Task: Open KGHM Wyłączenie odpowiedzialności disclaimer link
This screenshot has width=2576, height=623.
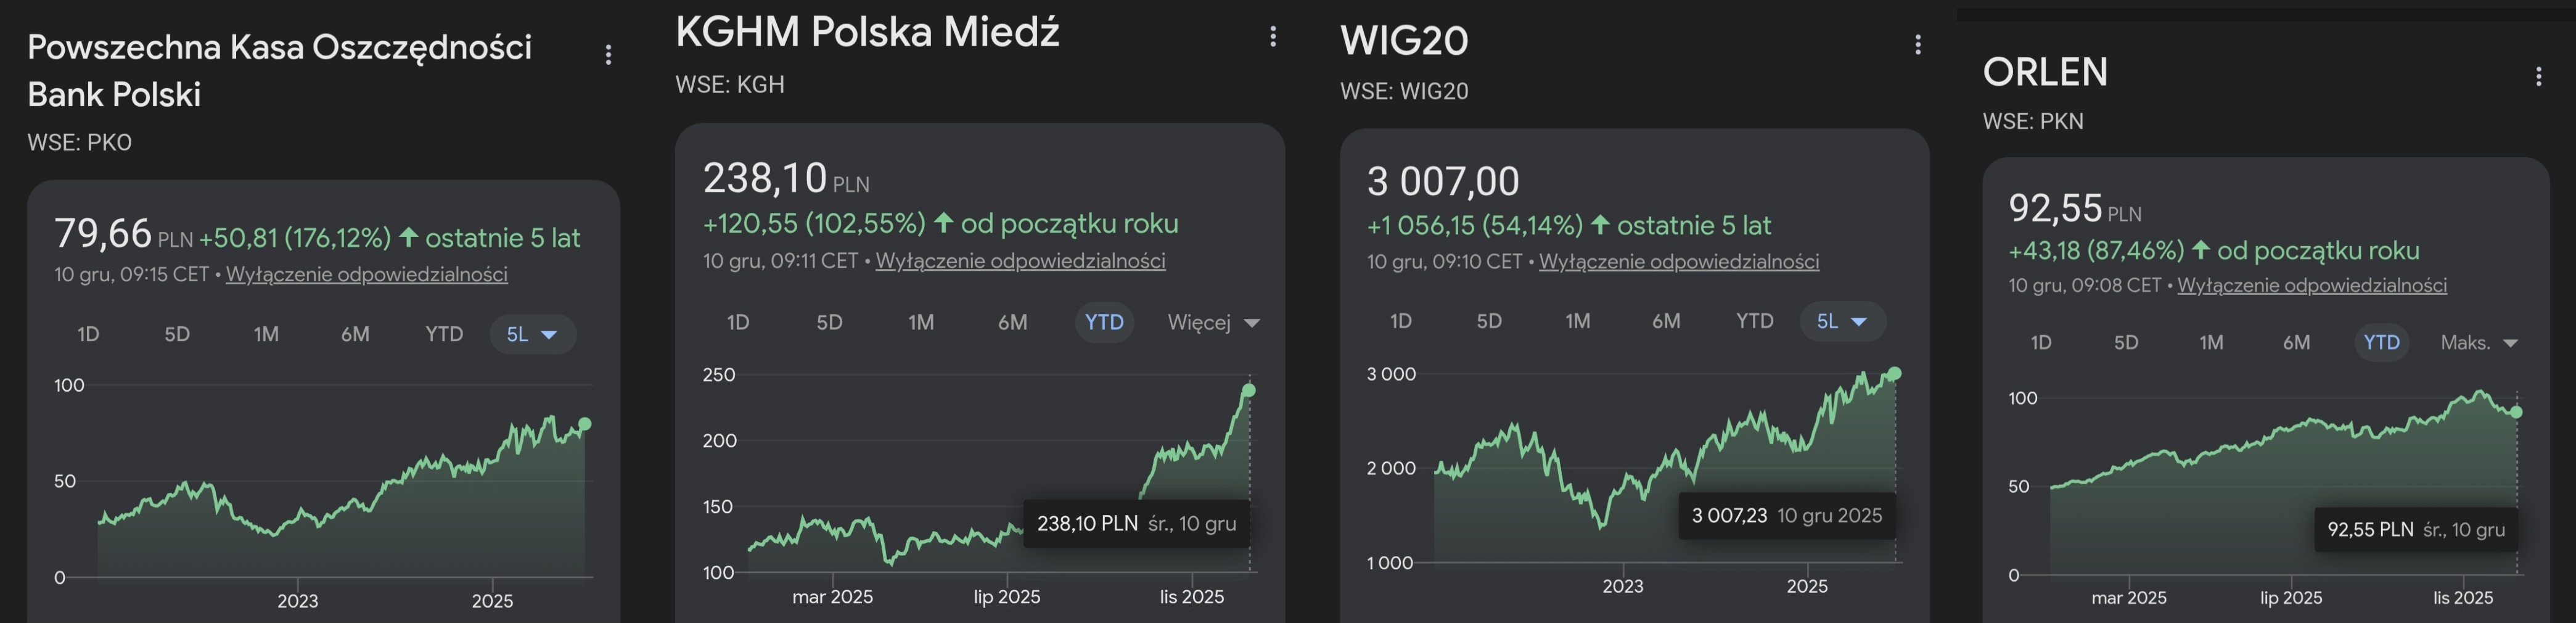Action: (1020, 262)
